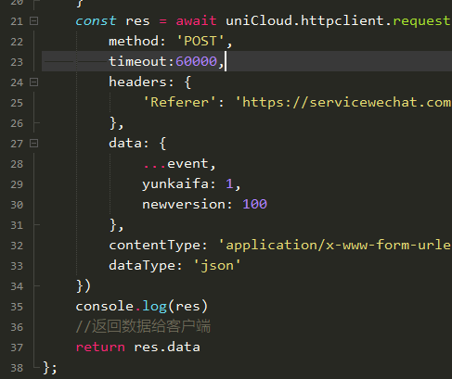Click the 'Referer' header key
The height and width of the screenshot is (379, 452).
tap(179, 102)
